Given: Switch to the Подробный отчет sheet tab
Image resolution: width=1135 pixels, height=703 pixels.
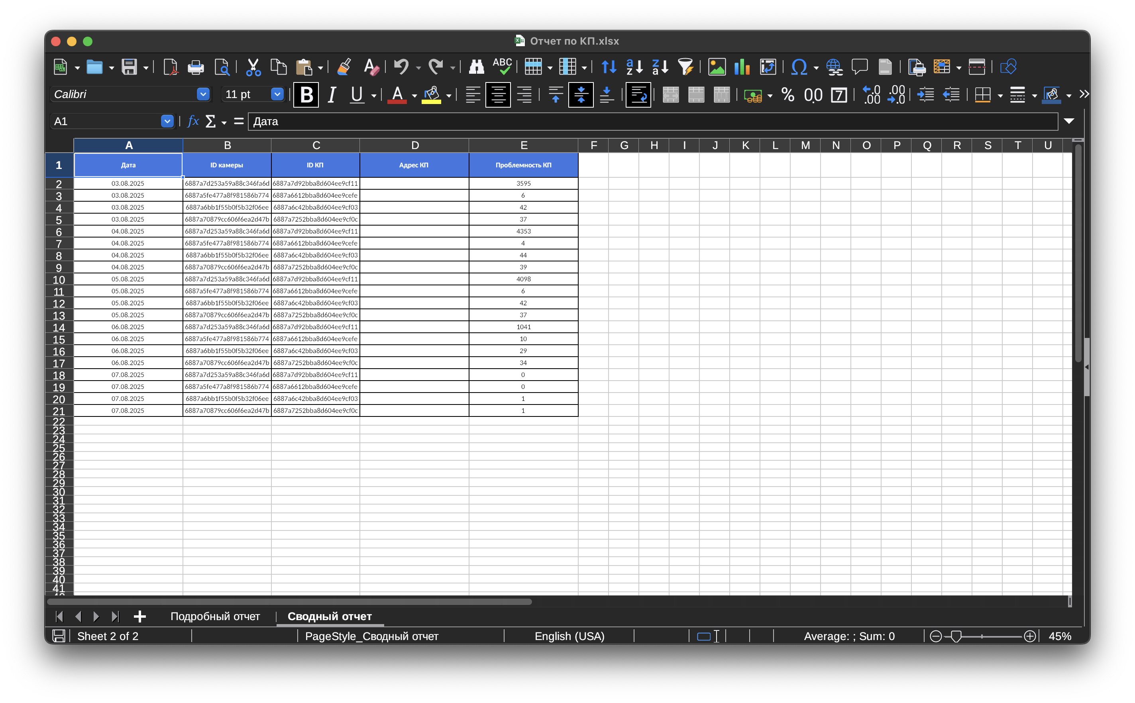Looking at the screenshot, I should pos(215,616).
